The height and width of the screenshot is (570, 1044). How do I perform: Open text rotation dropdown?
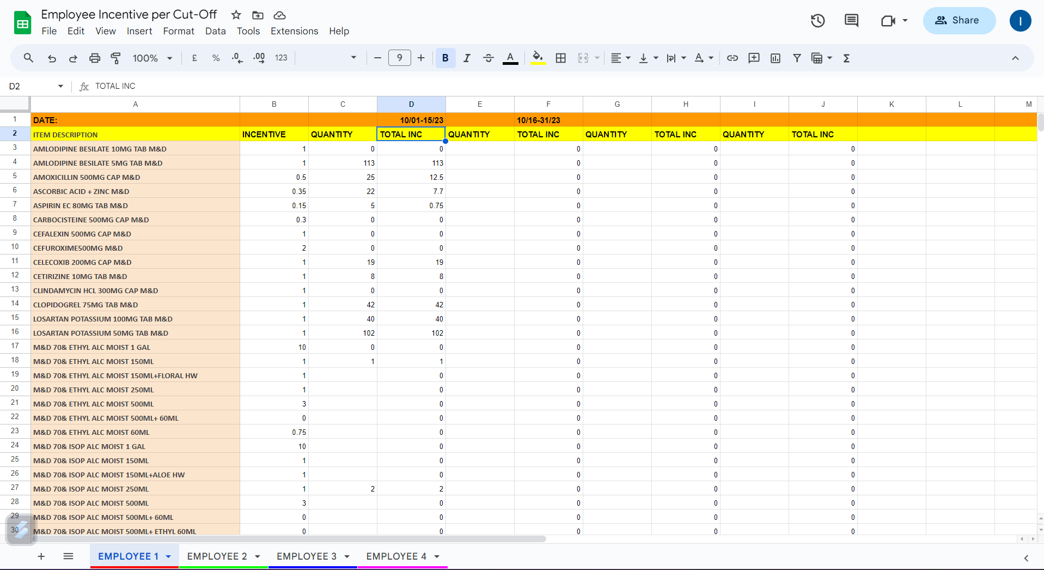(704, 58)
